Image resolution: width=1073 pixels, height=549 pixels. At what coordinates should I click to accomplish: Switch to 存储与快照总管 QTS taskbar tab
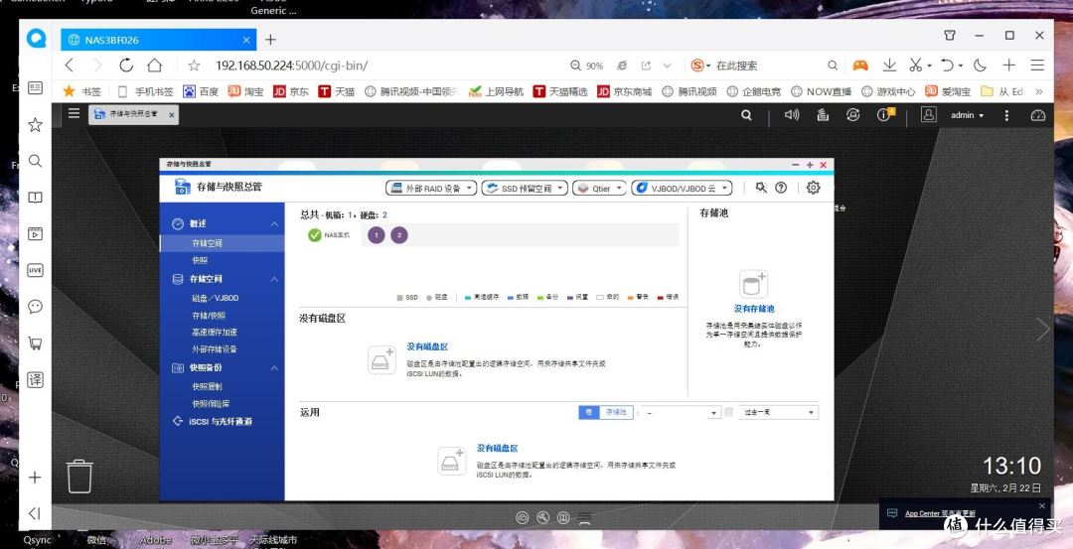(x=133, y=115)
